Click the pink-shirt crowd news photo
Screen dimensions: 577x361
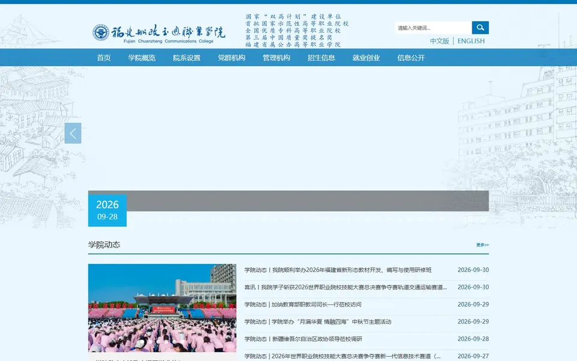point(162,308)
